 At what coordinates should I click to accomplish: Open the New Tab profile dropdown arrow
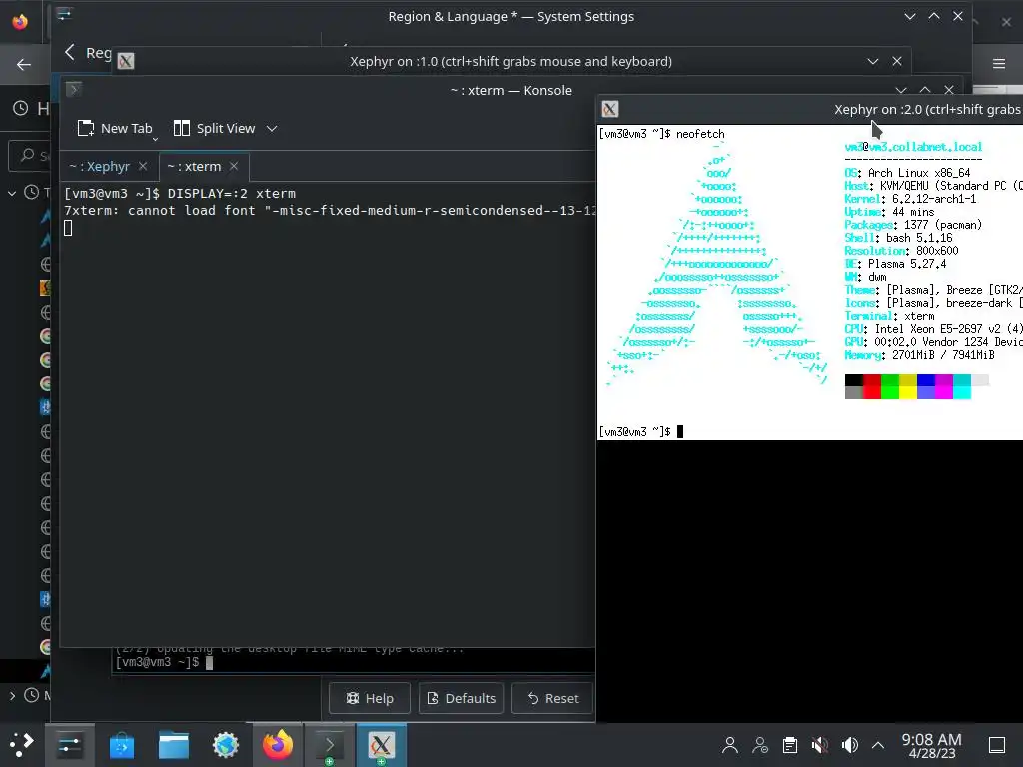[155, 138]
